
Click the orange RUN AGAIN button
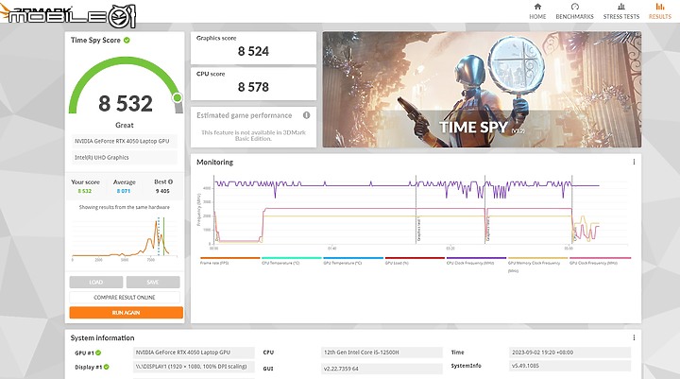(x=126, y=313)
